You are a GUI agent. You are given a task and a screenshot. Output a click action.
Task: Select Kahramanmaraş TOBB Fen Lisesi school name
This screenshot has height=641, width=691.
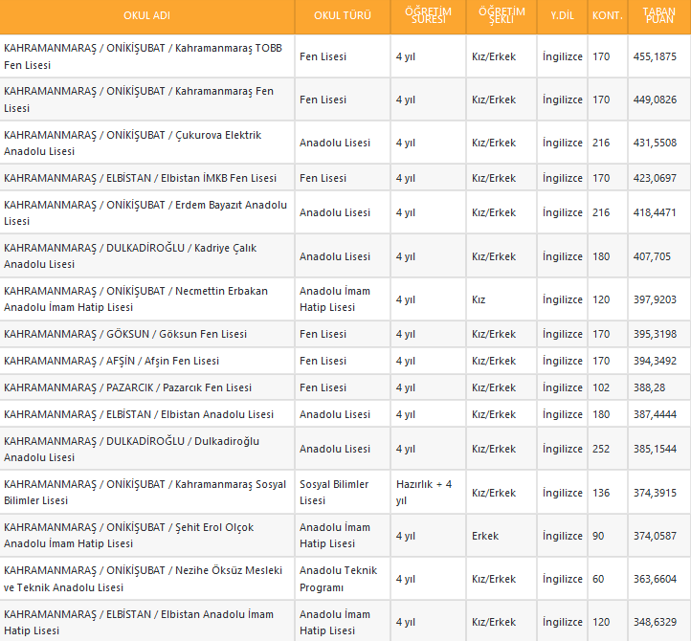pos(144,56)
